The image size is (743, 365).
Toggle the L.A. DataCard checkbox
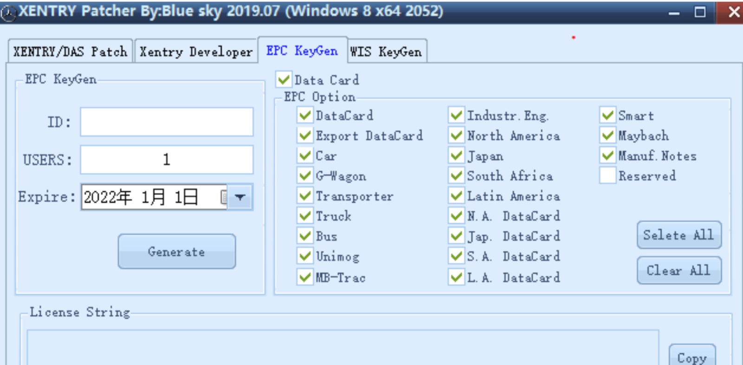456,277
